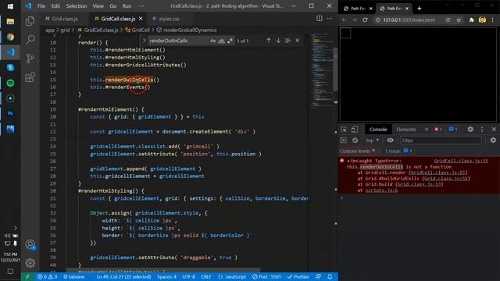Open the Extensions view
This screenshot has width=500, height=281.
pos(30,77)
